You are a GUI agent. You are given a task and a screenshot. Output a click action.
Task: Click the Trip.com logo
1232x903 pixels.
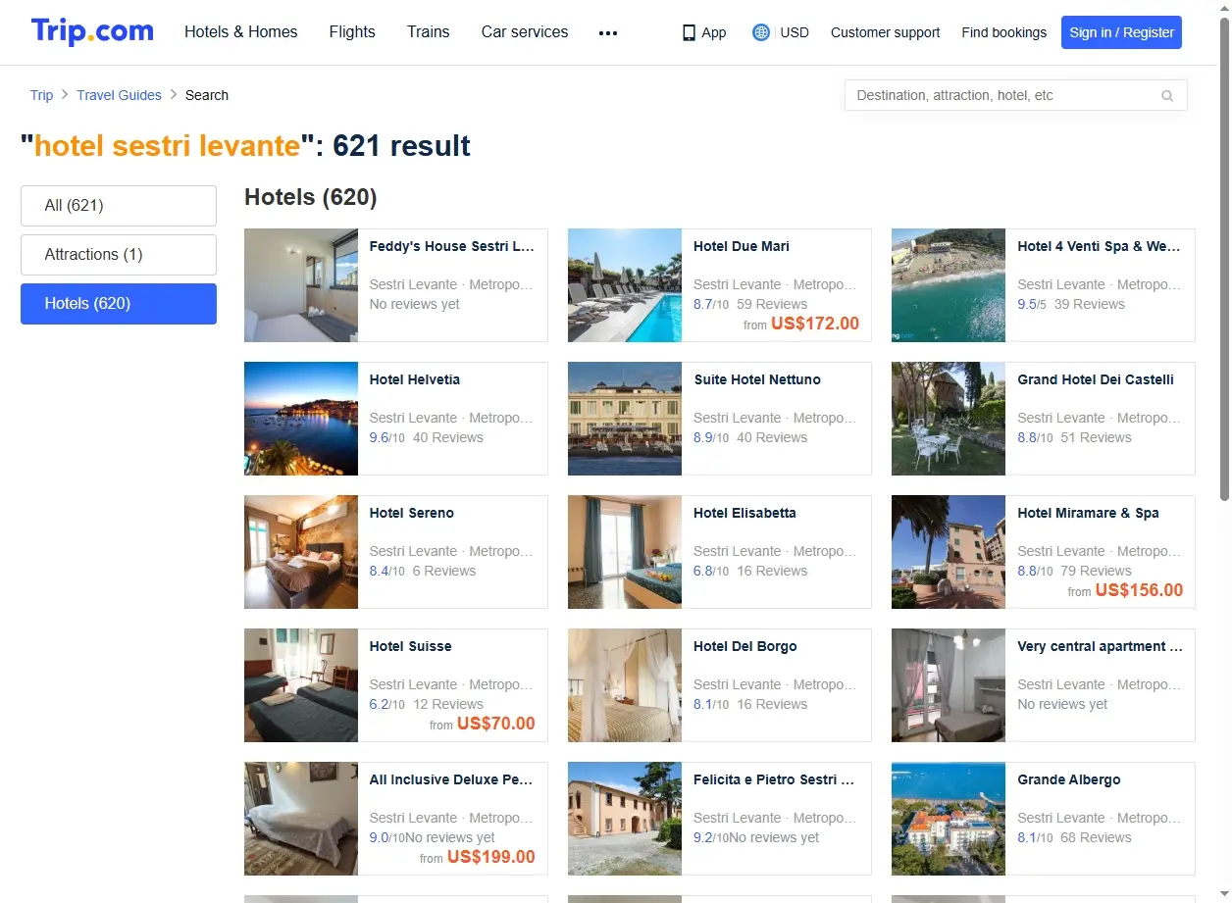92,31
